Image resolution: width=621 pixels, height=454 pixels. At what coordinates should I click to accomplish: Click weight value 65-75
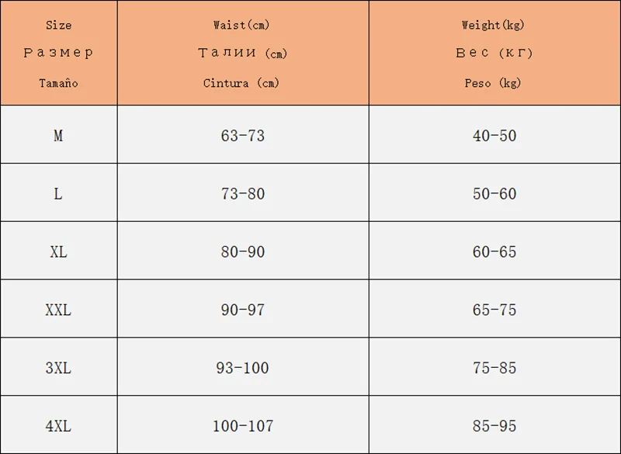pos(494,310)
